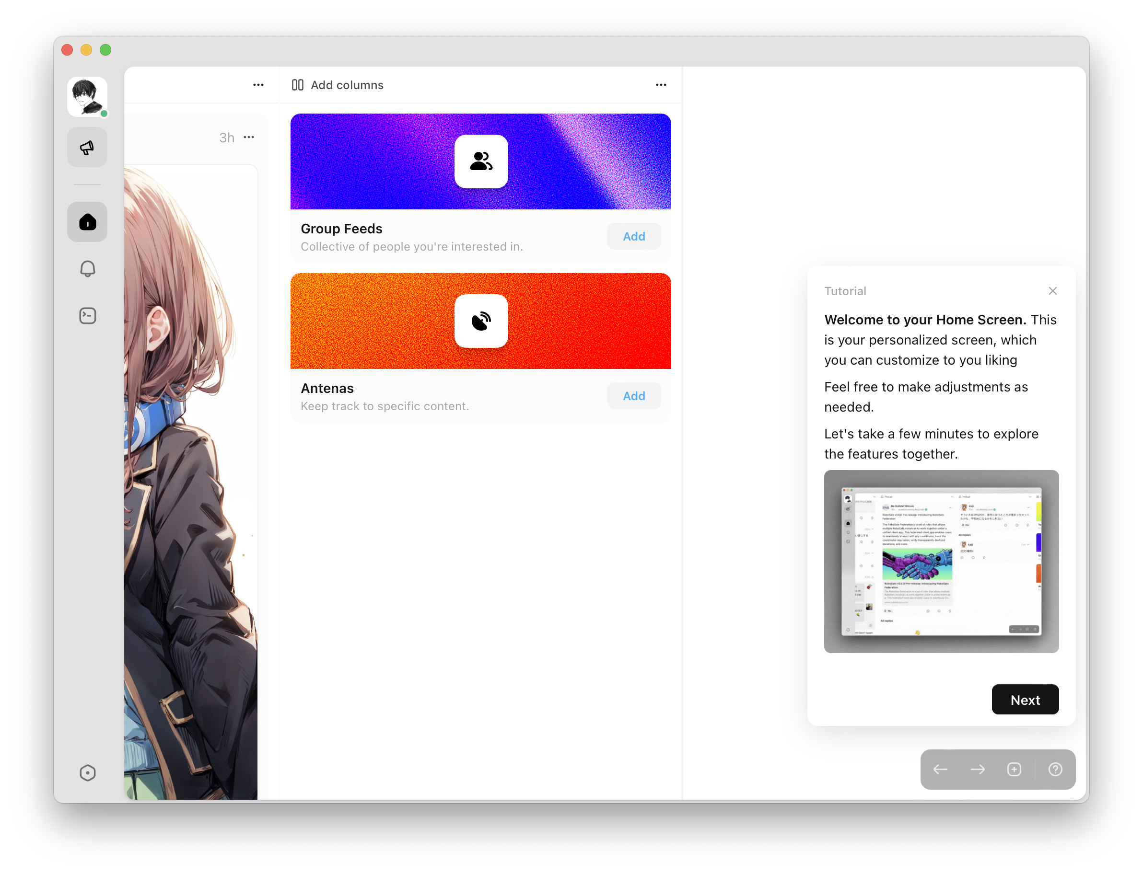Click the tutorial preview screenshot thumbnail
The image size is (1143, 874).
coord(941,561)
